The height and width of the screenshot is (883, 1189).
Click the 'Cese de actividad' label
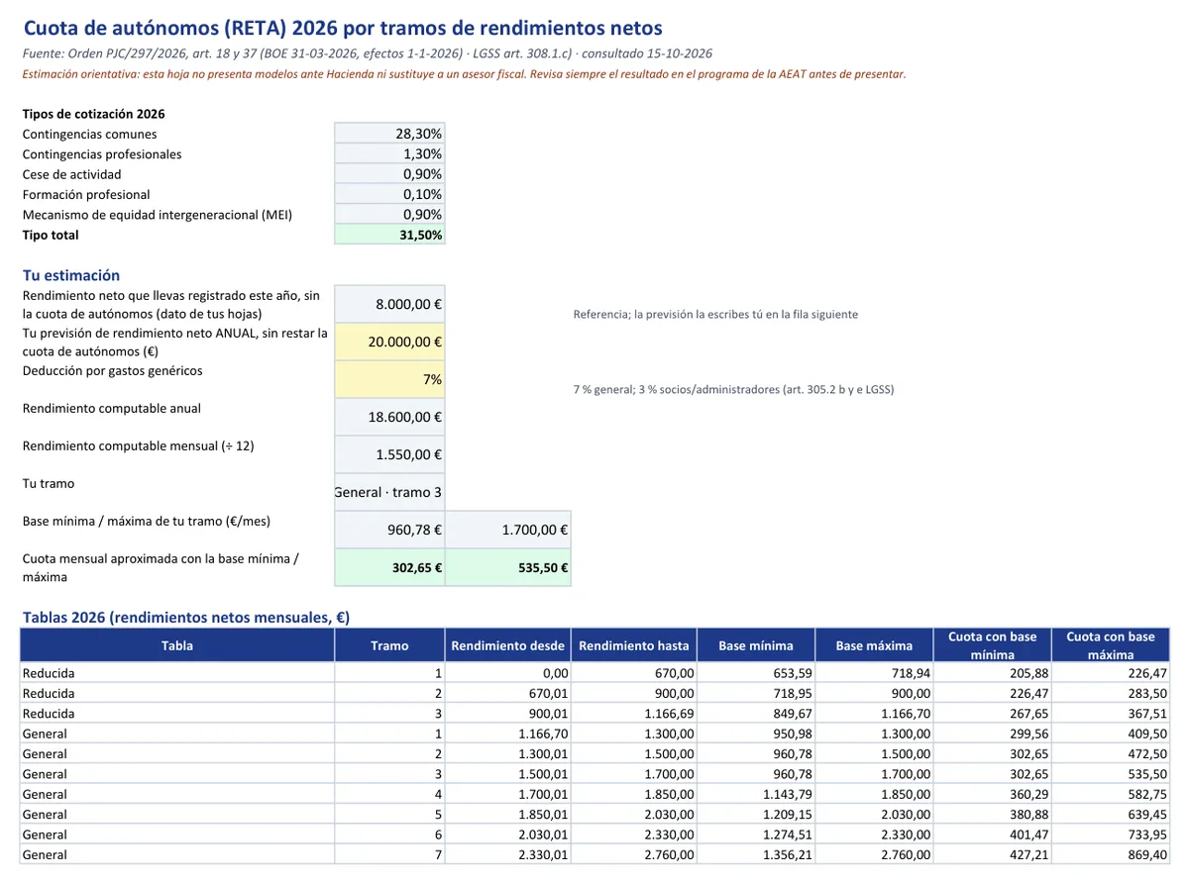(72, 174)
